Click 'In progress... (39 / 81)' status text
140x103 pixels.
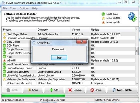pyautogui.click(x=52, y=100)
